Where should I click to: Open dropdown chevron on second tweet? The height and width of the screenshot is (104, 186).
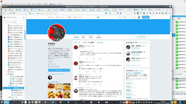click(x=122, y=62)
